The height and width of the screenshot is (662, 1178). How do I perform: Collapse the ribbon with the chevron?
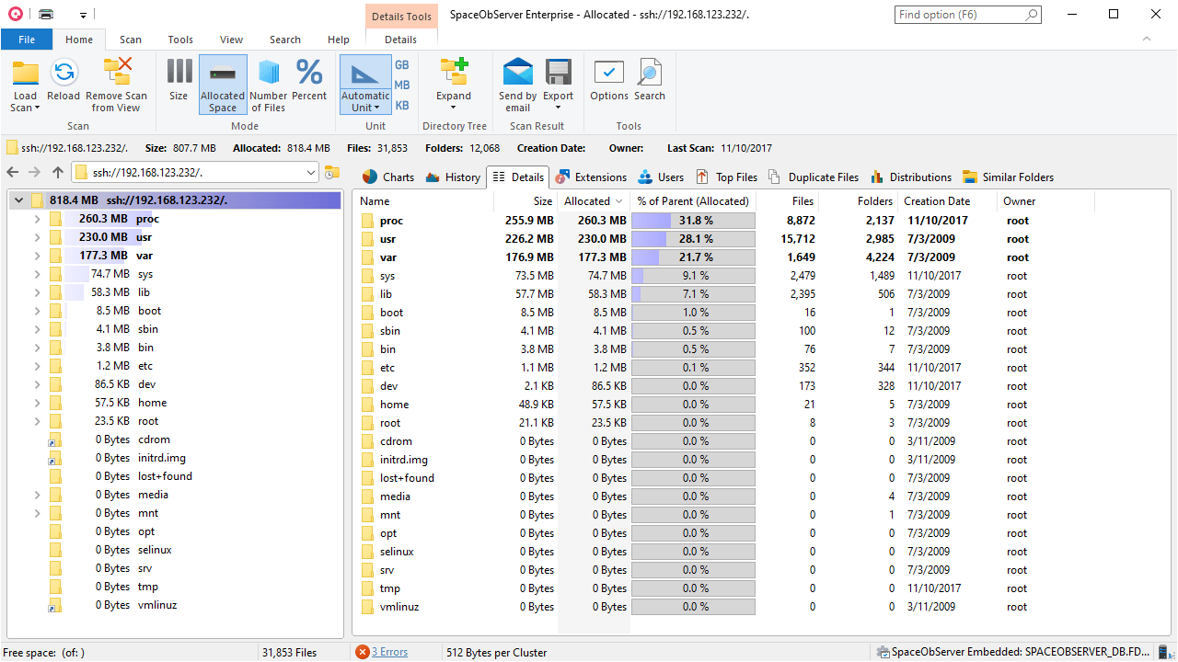click(x=1147, y=39)
